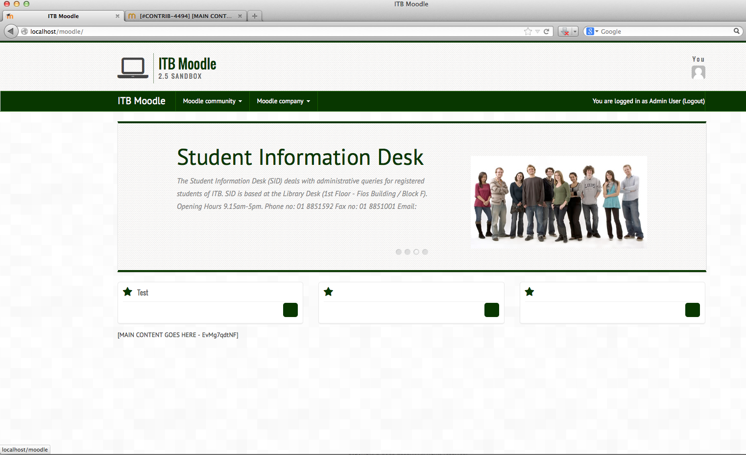Viewport: 746px width, 455px height.
Task: Click the Student Information Desk heading
Action: click(300, 158)
